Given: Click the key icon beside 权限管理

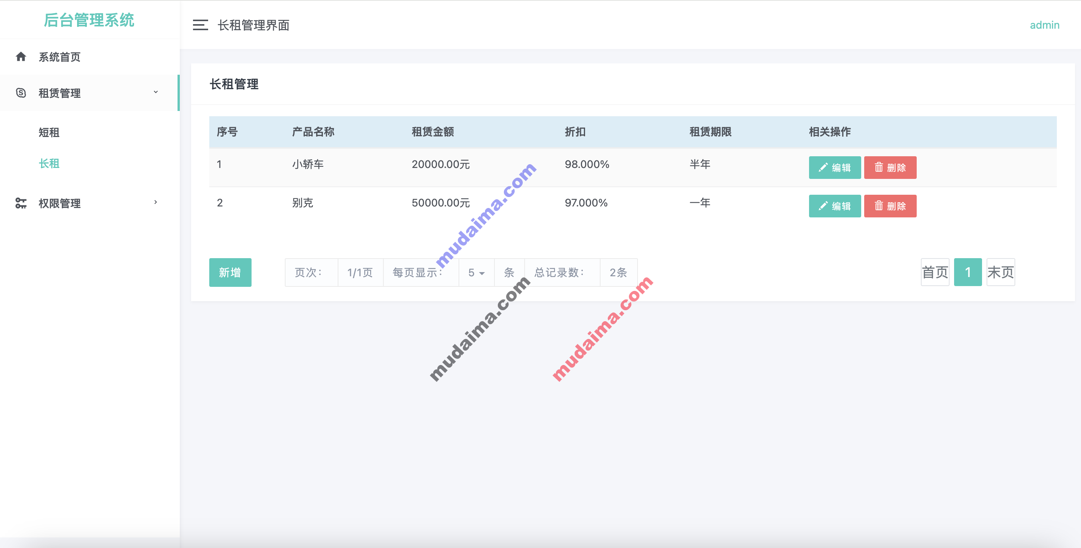Looking at the screenshot, I should [21, 203].
